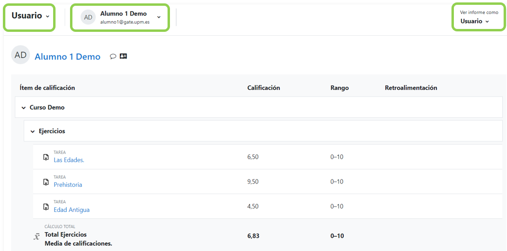Click the message bubble icon beside Alumno 1 Demo
Screen dimensions: 507x251
click(113, 56)
